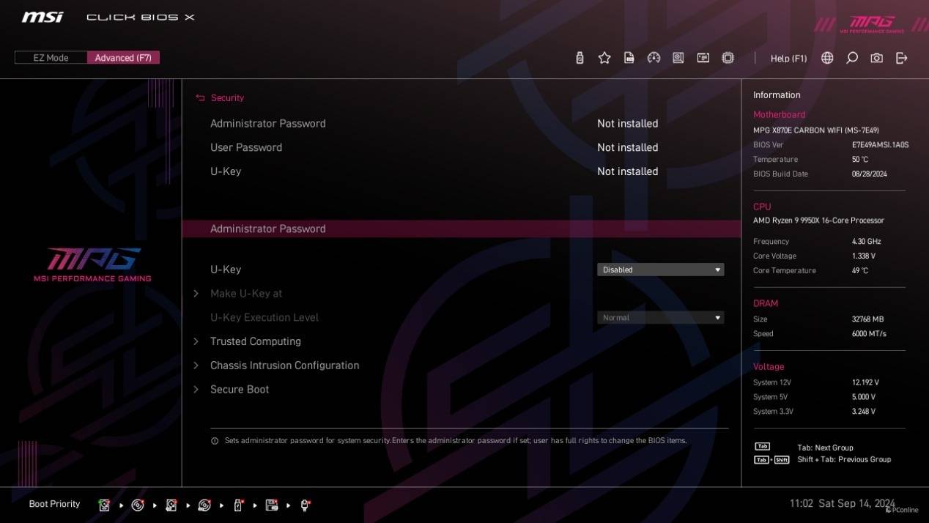Switch to EZ Mode

(x=51, y=58)
